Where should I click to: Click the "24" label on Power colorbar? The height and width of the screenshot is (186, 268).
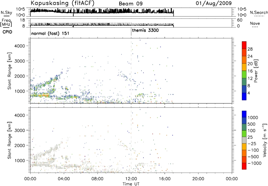click(x=250, y=56)
